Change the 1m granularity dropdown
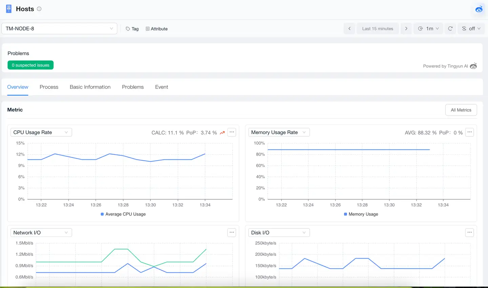Viewport: 488px width, 288px height. (x=428, y=28)
